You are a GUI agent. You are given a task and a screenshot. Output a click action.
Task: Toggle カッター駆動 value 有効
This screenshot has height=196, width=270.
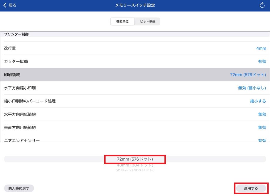[x=262, y=61]
